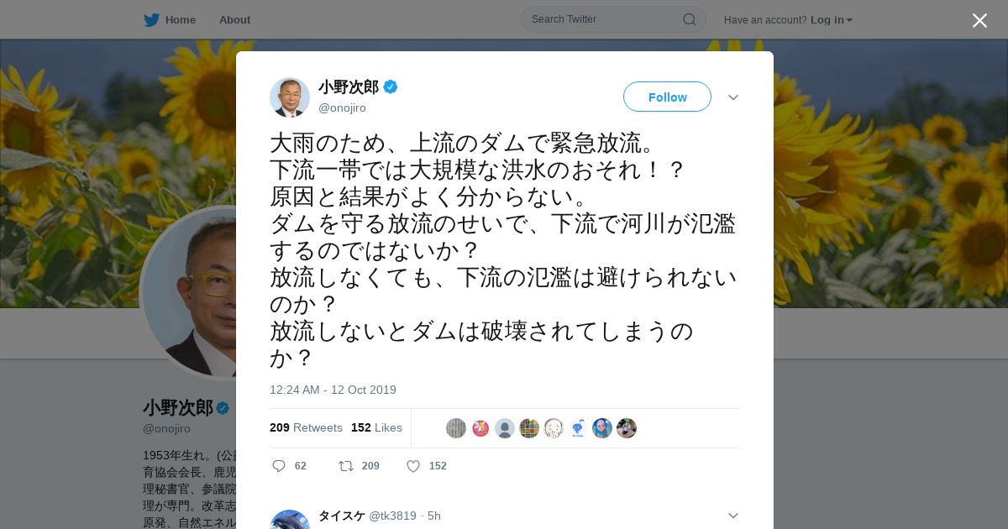Screen dimensions: 1008x529
Task: Open the 12:24 AM - 12 Oct 2019 timestamp
Action: (333, 390)
